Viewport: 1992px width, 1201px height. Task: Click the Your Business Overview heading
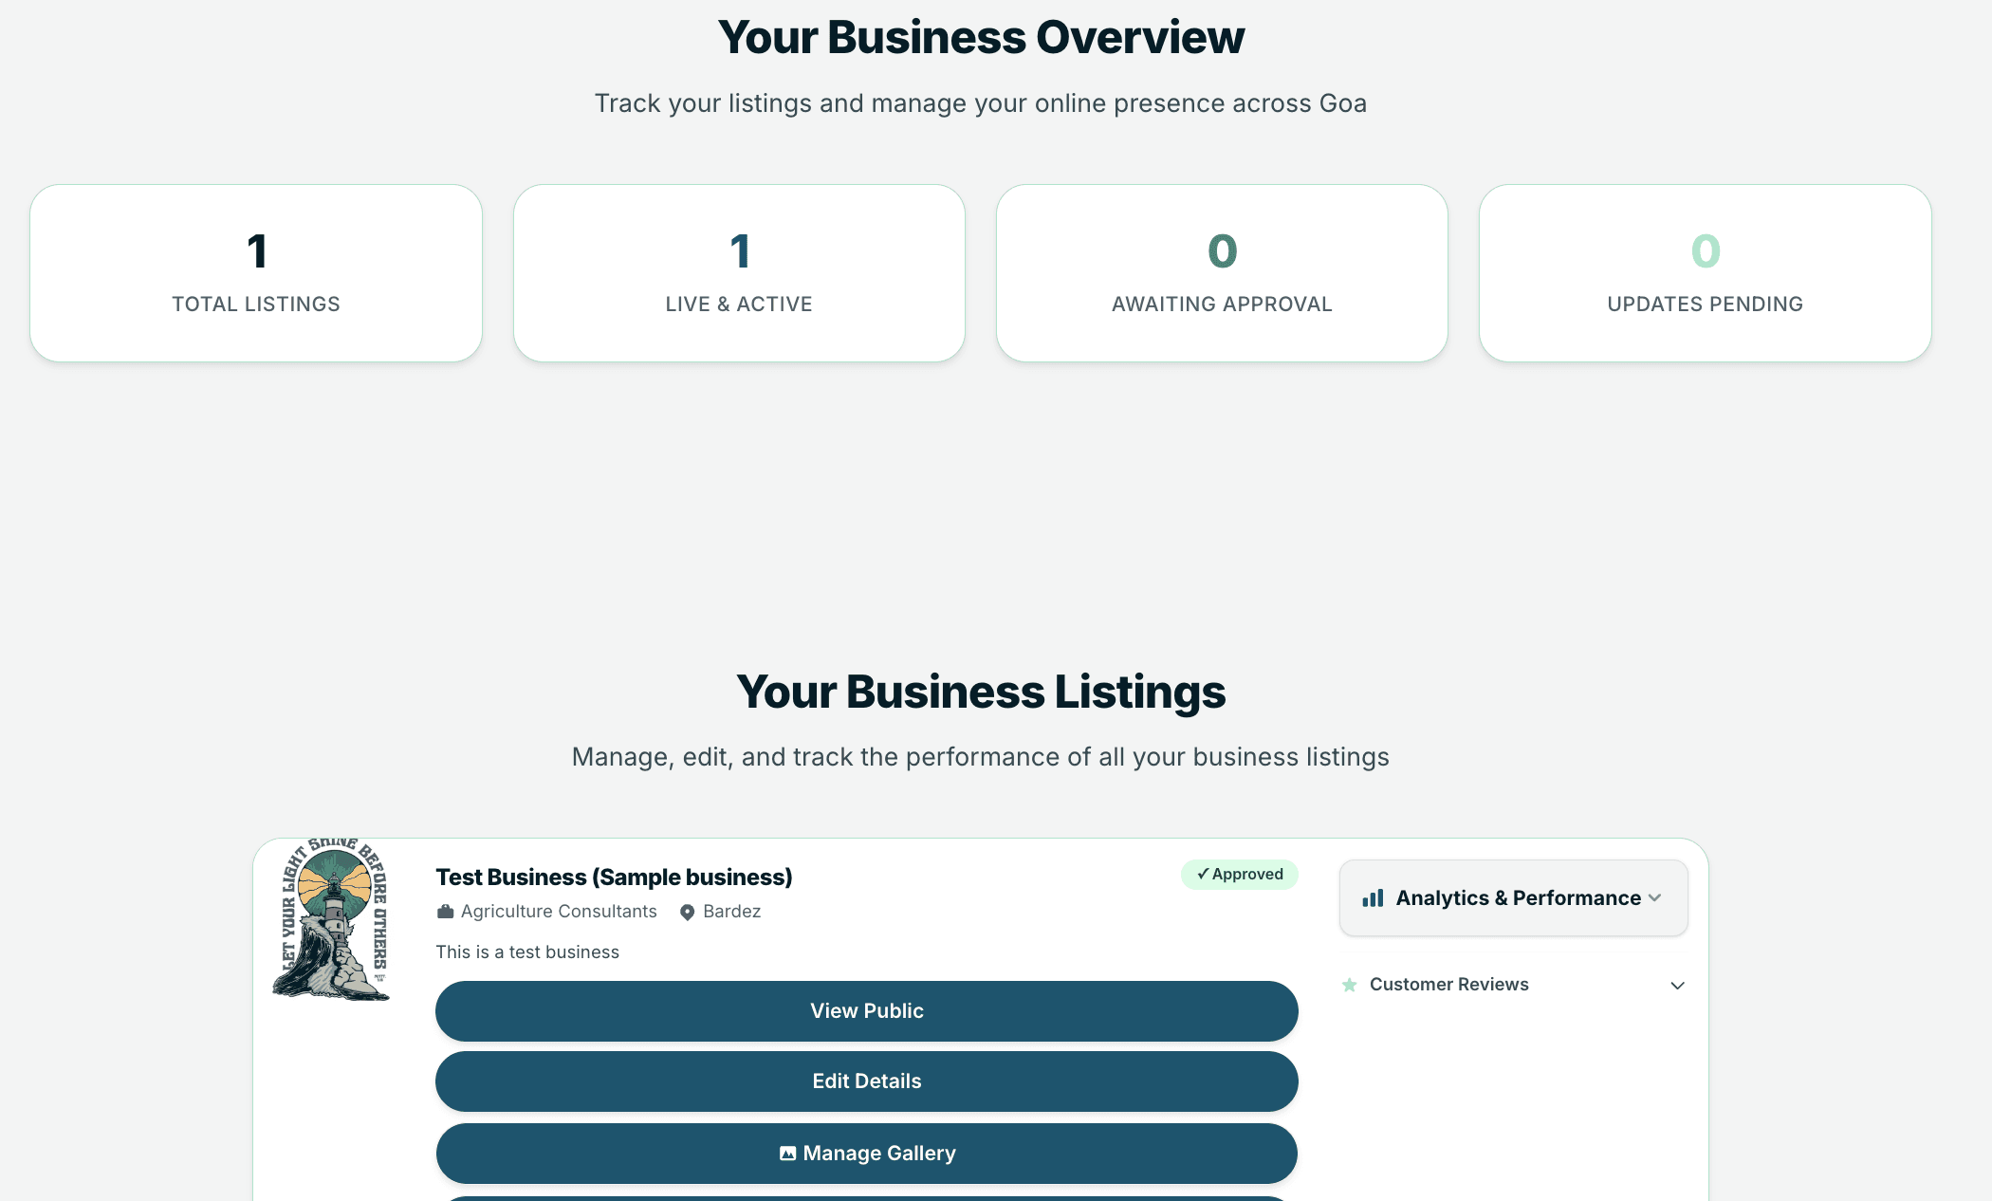point(981,37)
